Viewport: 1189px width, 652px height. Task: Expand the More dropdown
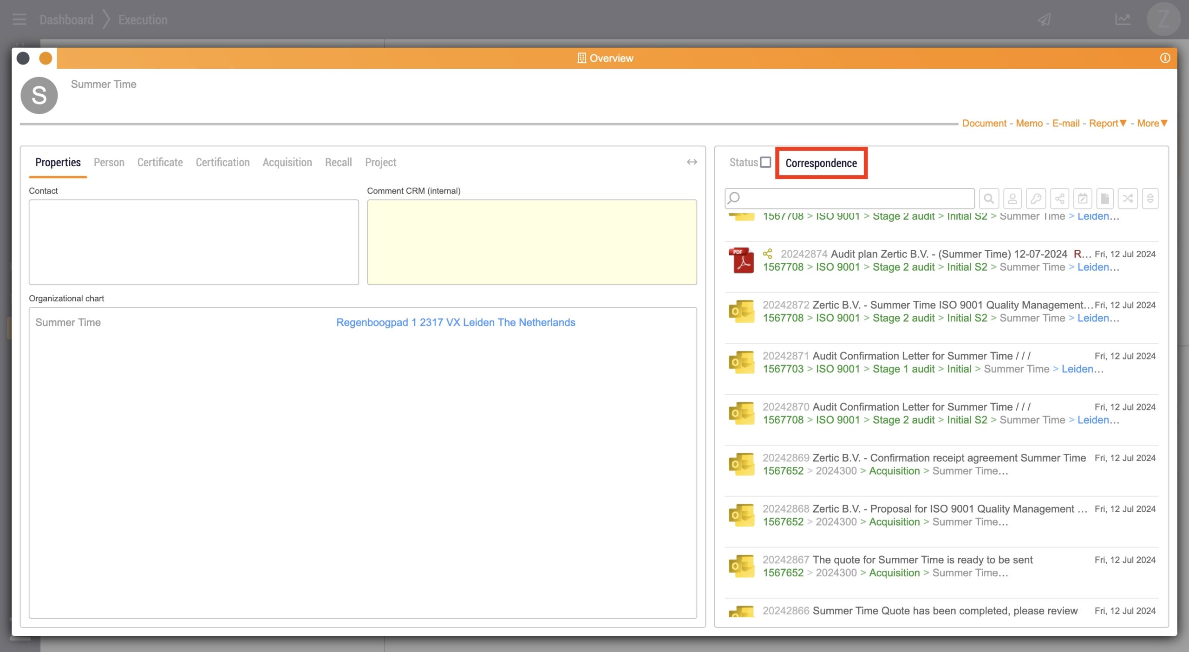click(1152, 123)
